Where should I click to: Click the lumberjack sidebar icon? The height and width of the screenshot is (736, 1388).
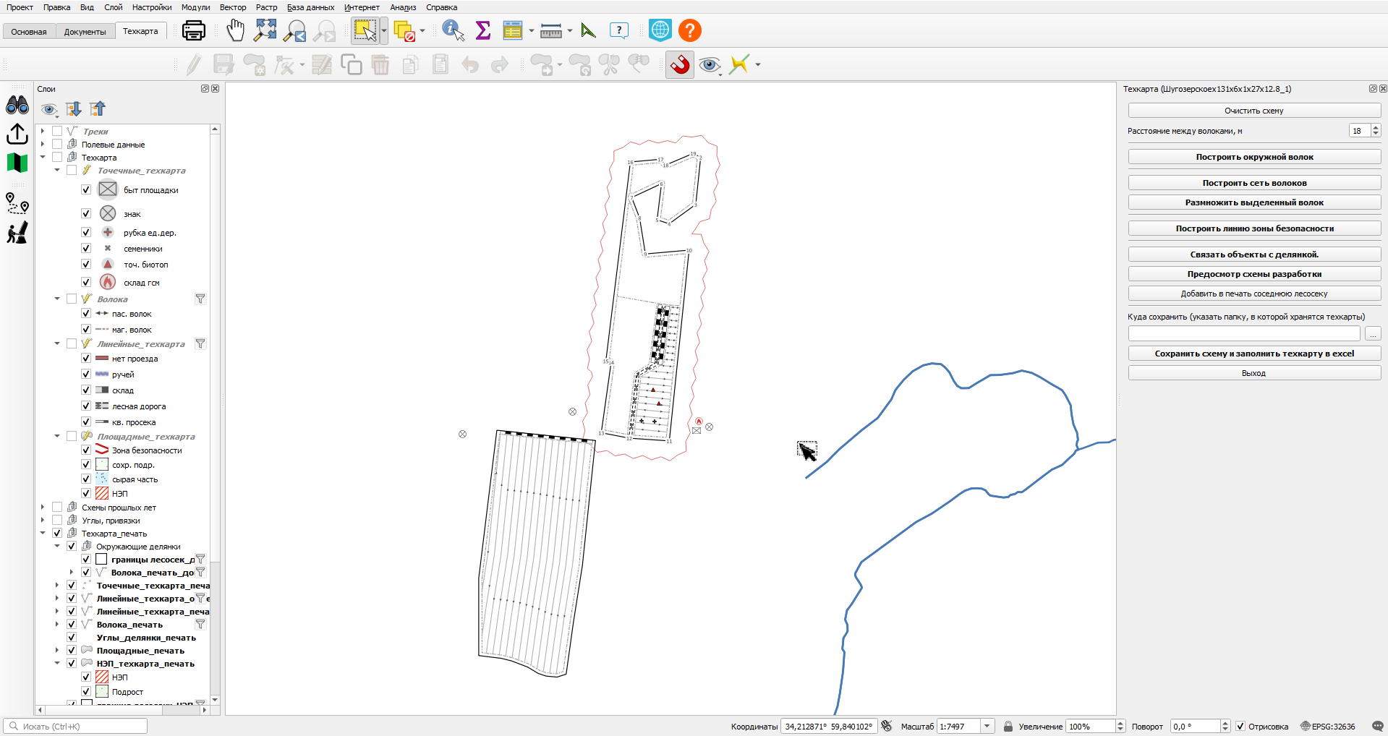tap(17, 232)
